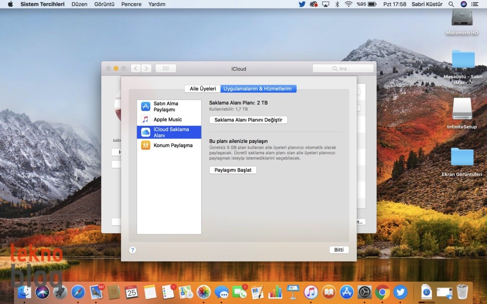Open Mail with 541 badge in Dock
487x304 pixels.
pos(96,292)
